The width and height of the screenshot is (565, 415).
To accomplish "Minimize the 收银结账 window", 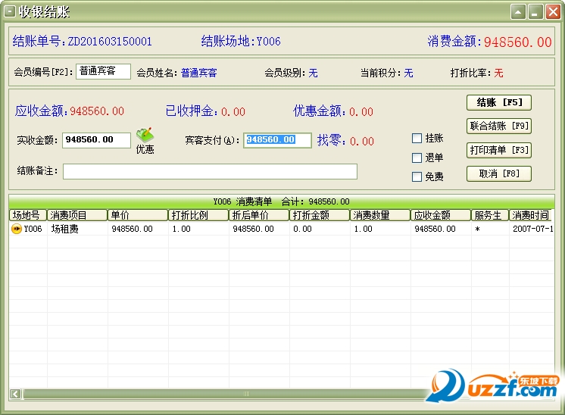I will 535,12.
